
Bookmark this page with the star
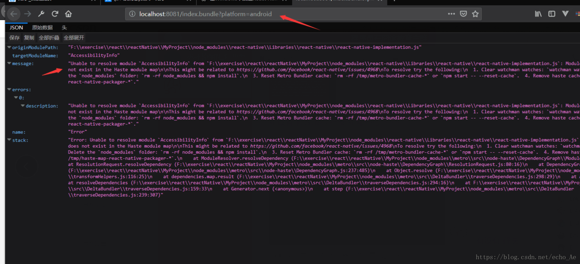(475, 14)
